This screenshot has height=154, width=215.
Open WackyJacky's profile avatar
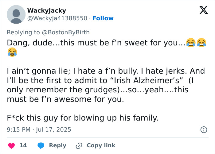coord(16,14)
